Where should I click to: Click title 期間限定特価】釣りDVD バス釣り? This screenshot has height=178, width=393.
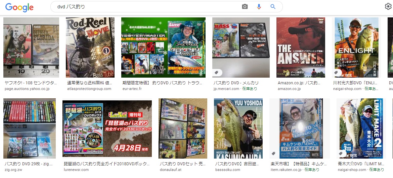tap(163, 83)
